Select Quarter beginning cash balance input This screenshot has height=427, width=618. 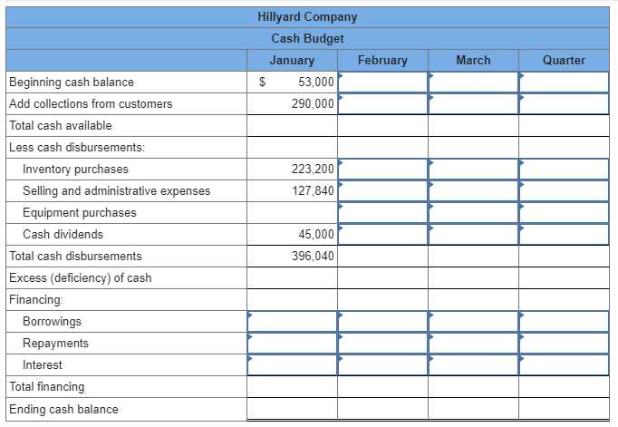[564, 82]
